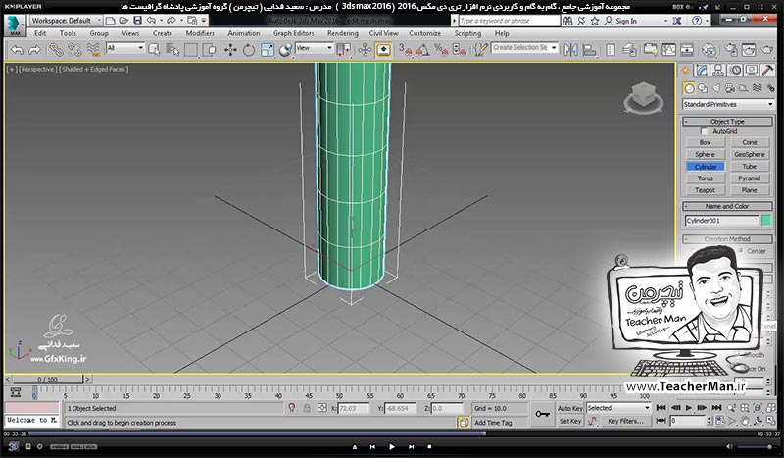Click the Sphere primitive button
784x458 pixels.
click(x=705, y=155)
